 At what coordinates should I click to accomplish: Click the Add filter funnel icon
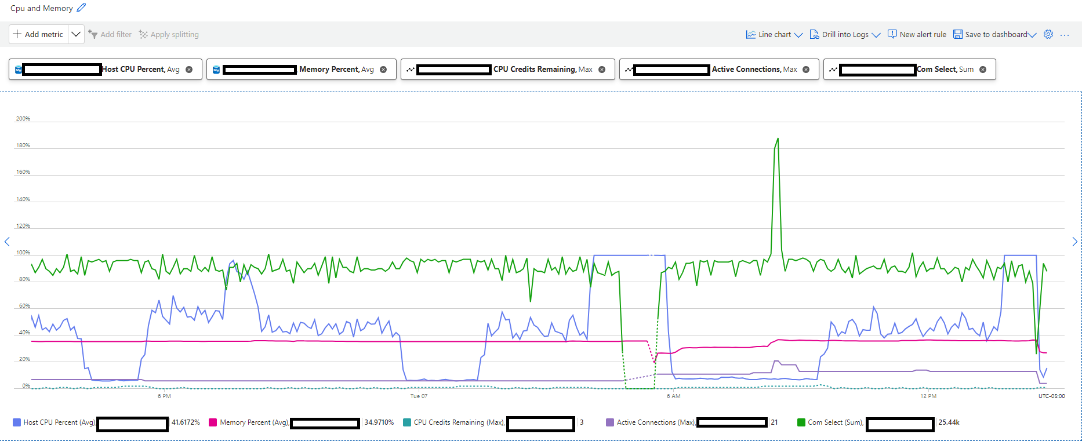click(92, 34)
